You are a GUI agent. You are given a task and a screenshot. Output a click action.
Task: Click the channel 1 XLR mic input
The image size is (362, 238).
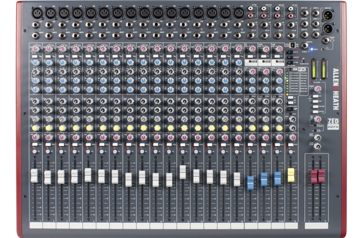tap(38, 13)
